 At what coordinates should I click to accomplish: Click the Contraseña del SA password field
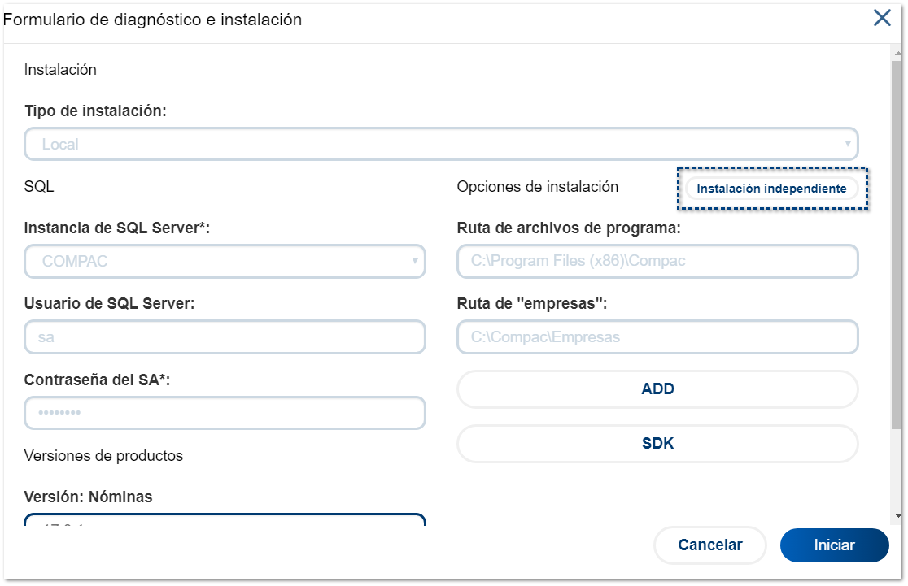[x=225, y=413]
